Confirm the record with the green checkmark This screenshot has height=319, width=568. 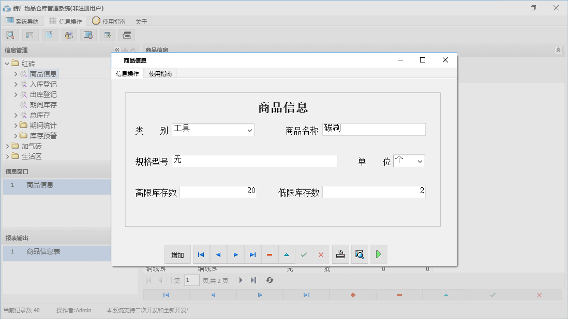pos(304,254)
